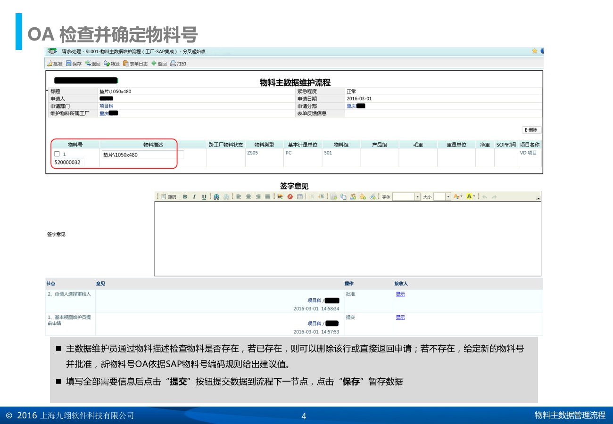Toggle underline formatting in the editor

[x=204, y=197]
